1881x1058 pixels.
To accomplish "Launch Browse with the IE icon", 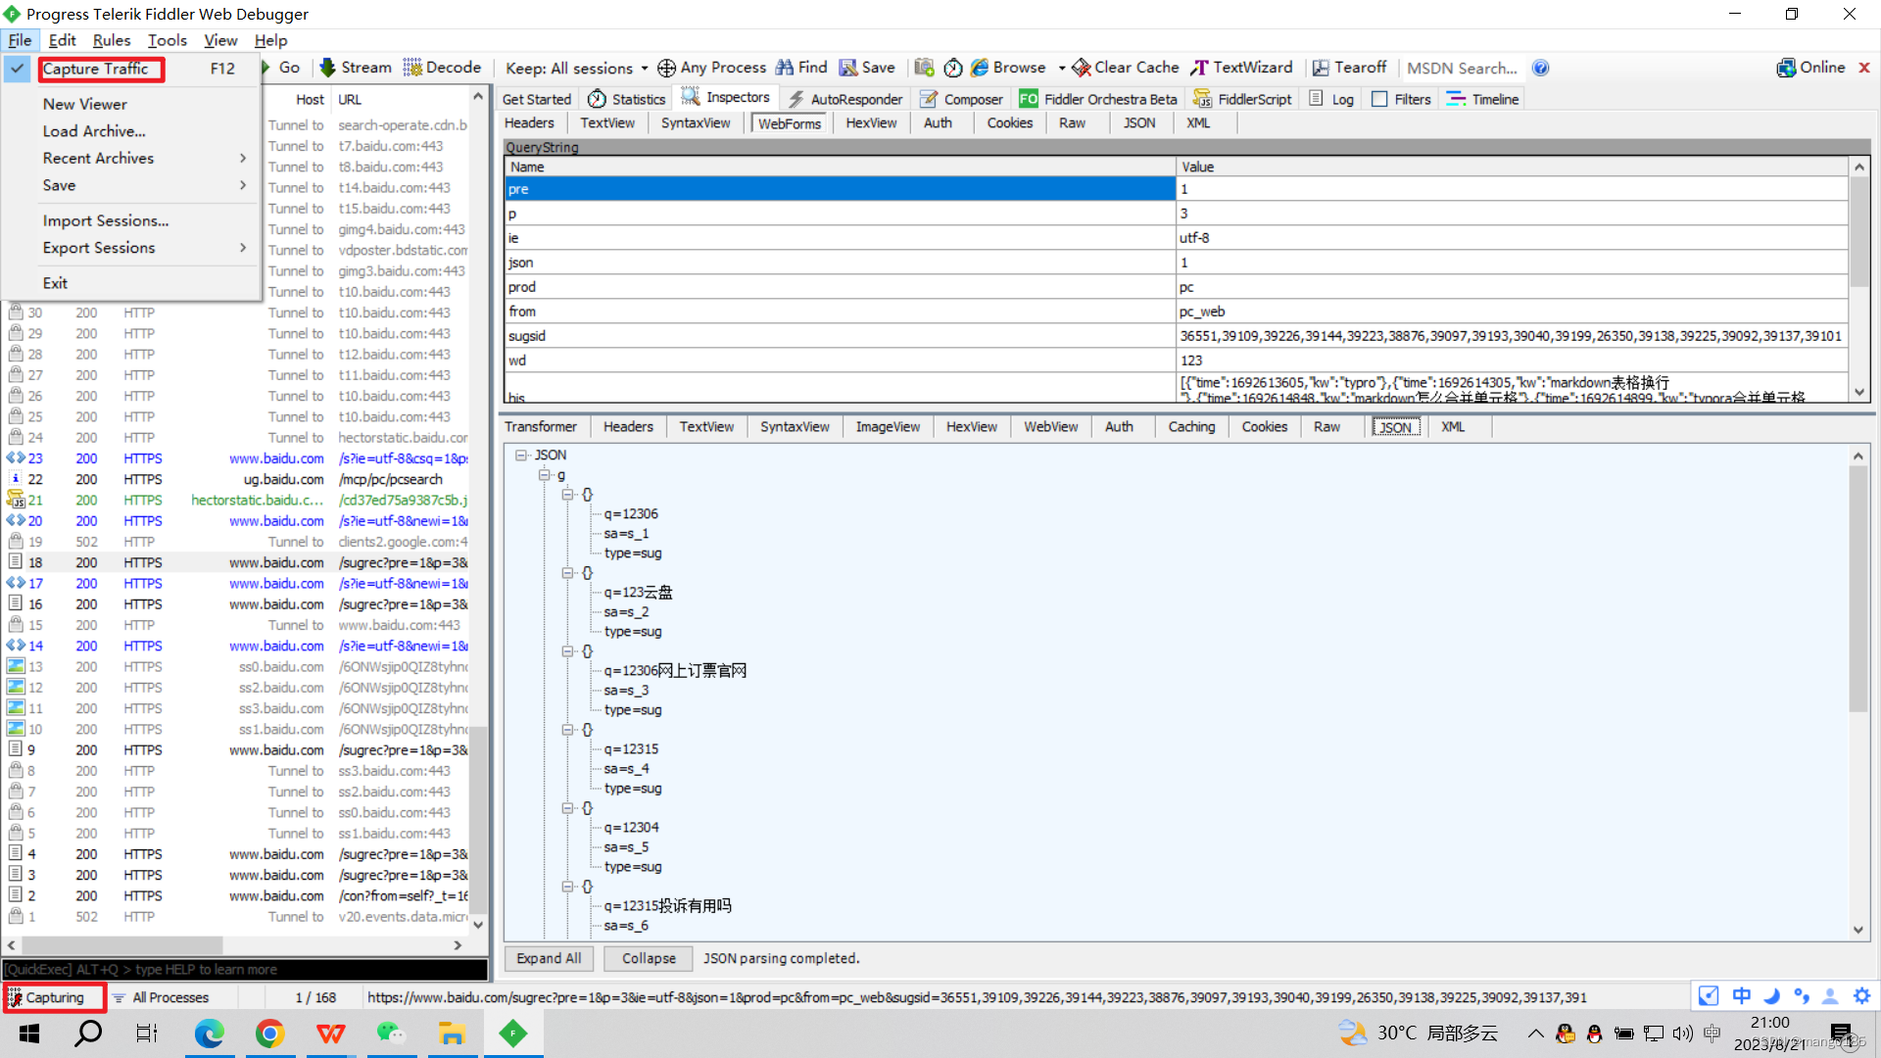I will [980, 68].
